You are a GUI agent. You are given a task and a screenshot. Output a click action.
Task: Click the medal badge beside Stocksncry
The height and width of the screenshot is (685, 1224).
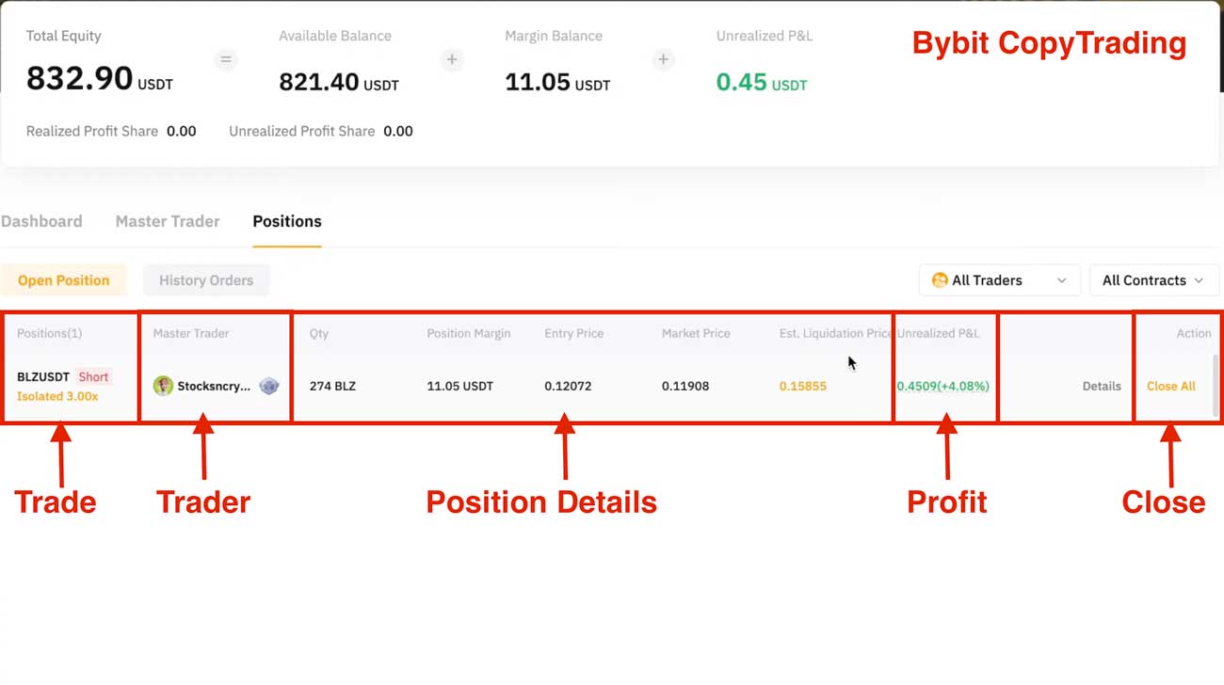(268, 386)
